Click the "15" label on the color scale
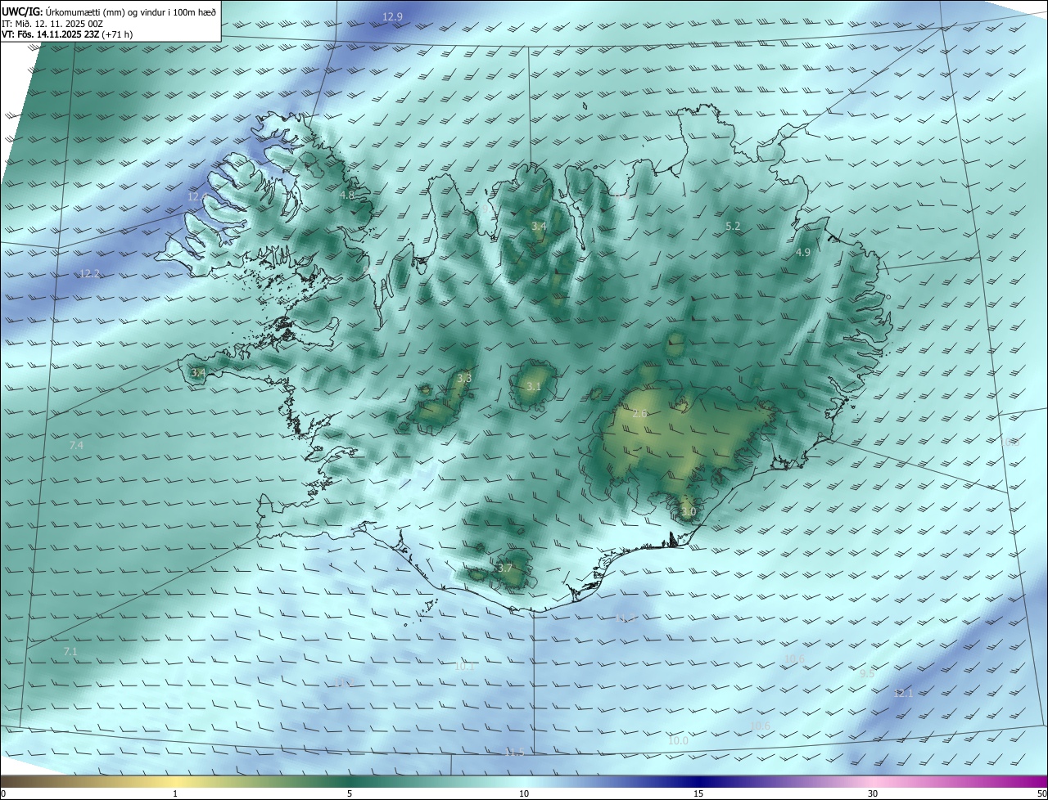The image size is (1048, 800). pyautogui.click(x=698, y=793)
